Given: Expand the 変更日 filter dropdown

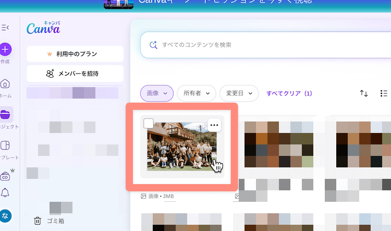Looking at the screenshot, I should 239,93.
